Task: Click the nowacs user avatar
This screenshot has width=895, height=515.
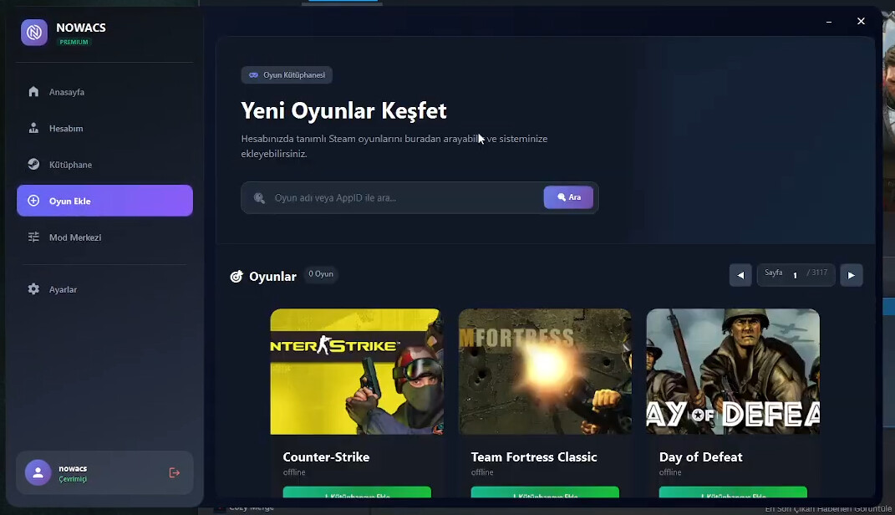Action: pos(38,472)
